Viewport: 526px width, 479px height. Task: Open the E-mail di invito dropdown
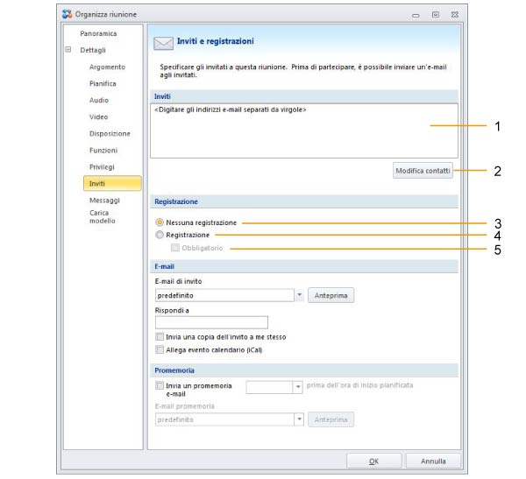tap(299, 295)
